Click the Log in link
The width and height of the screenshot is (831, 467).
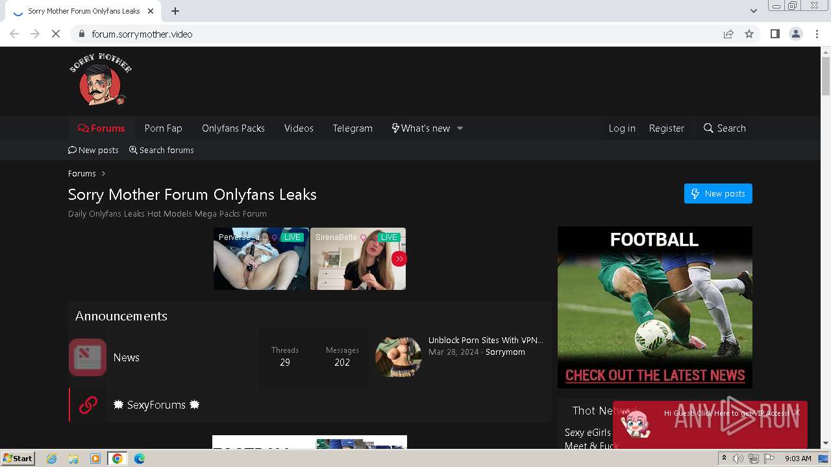[x=622, y=128]
